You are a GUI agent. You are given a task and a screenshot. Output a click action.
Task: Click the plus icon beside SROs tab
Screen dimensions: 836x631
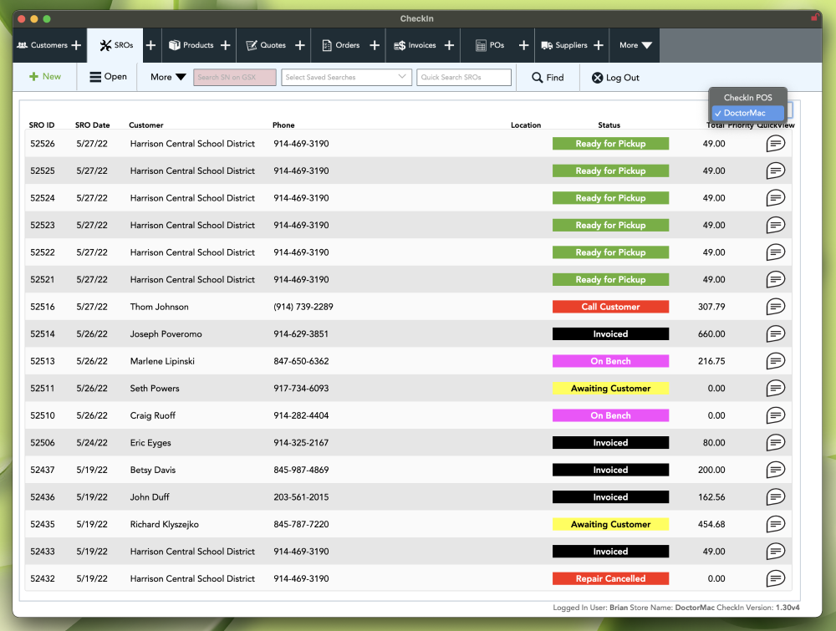(x=150, y=45)
